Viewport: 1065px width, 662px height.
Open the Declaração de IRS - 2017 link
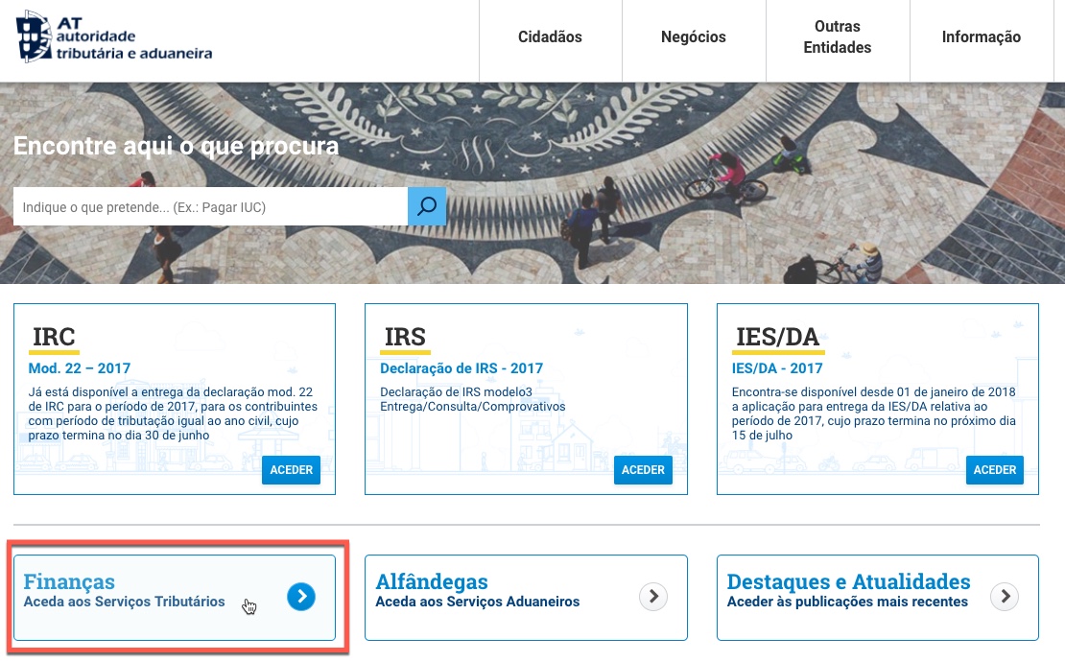tap(461, 368)
